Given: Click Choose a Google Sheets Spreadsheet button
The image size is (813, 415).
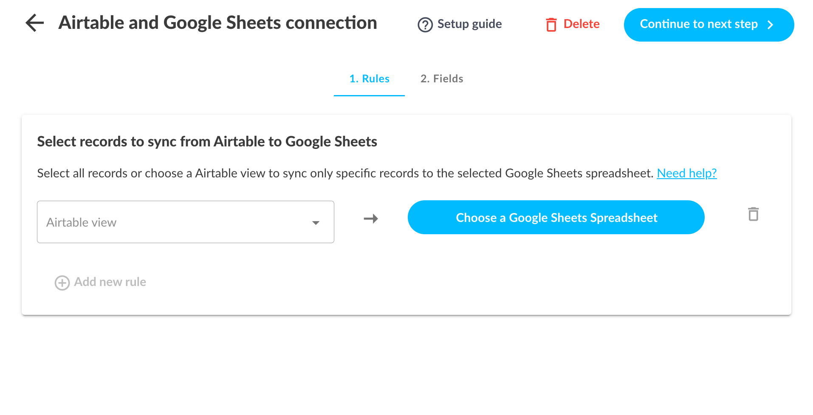Looking at the screenshot, I should coord(556,217).
